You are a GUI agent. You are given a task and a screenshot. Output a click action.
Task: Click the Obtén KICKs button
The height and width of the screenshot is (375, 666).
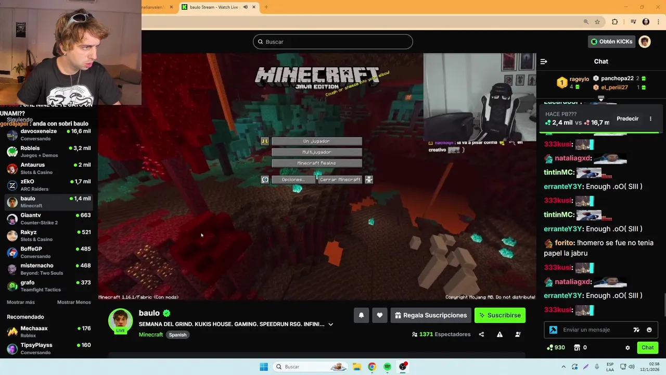(612, 42)
